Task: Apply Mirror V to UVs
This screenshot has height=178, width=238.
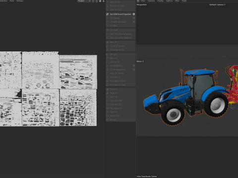Action: click(120, 58)
